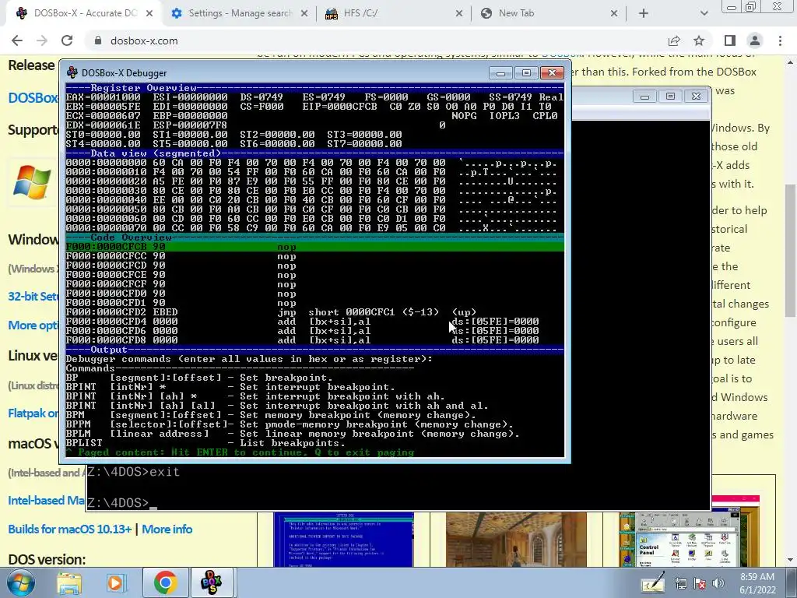
Task: Click the Output section header
Action: [314, 350]
